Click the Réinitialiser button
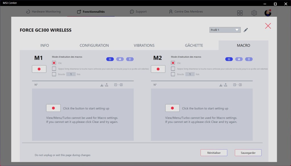The width and height of the screenshot is (291, 166). click(214, 153)
